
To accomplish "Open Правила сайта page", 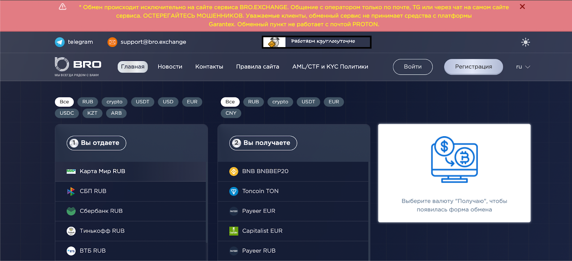I will click(257, 67).
